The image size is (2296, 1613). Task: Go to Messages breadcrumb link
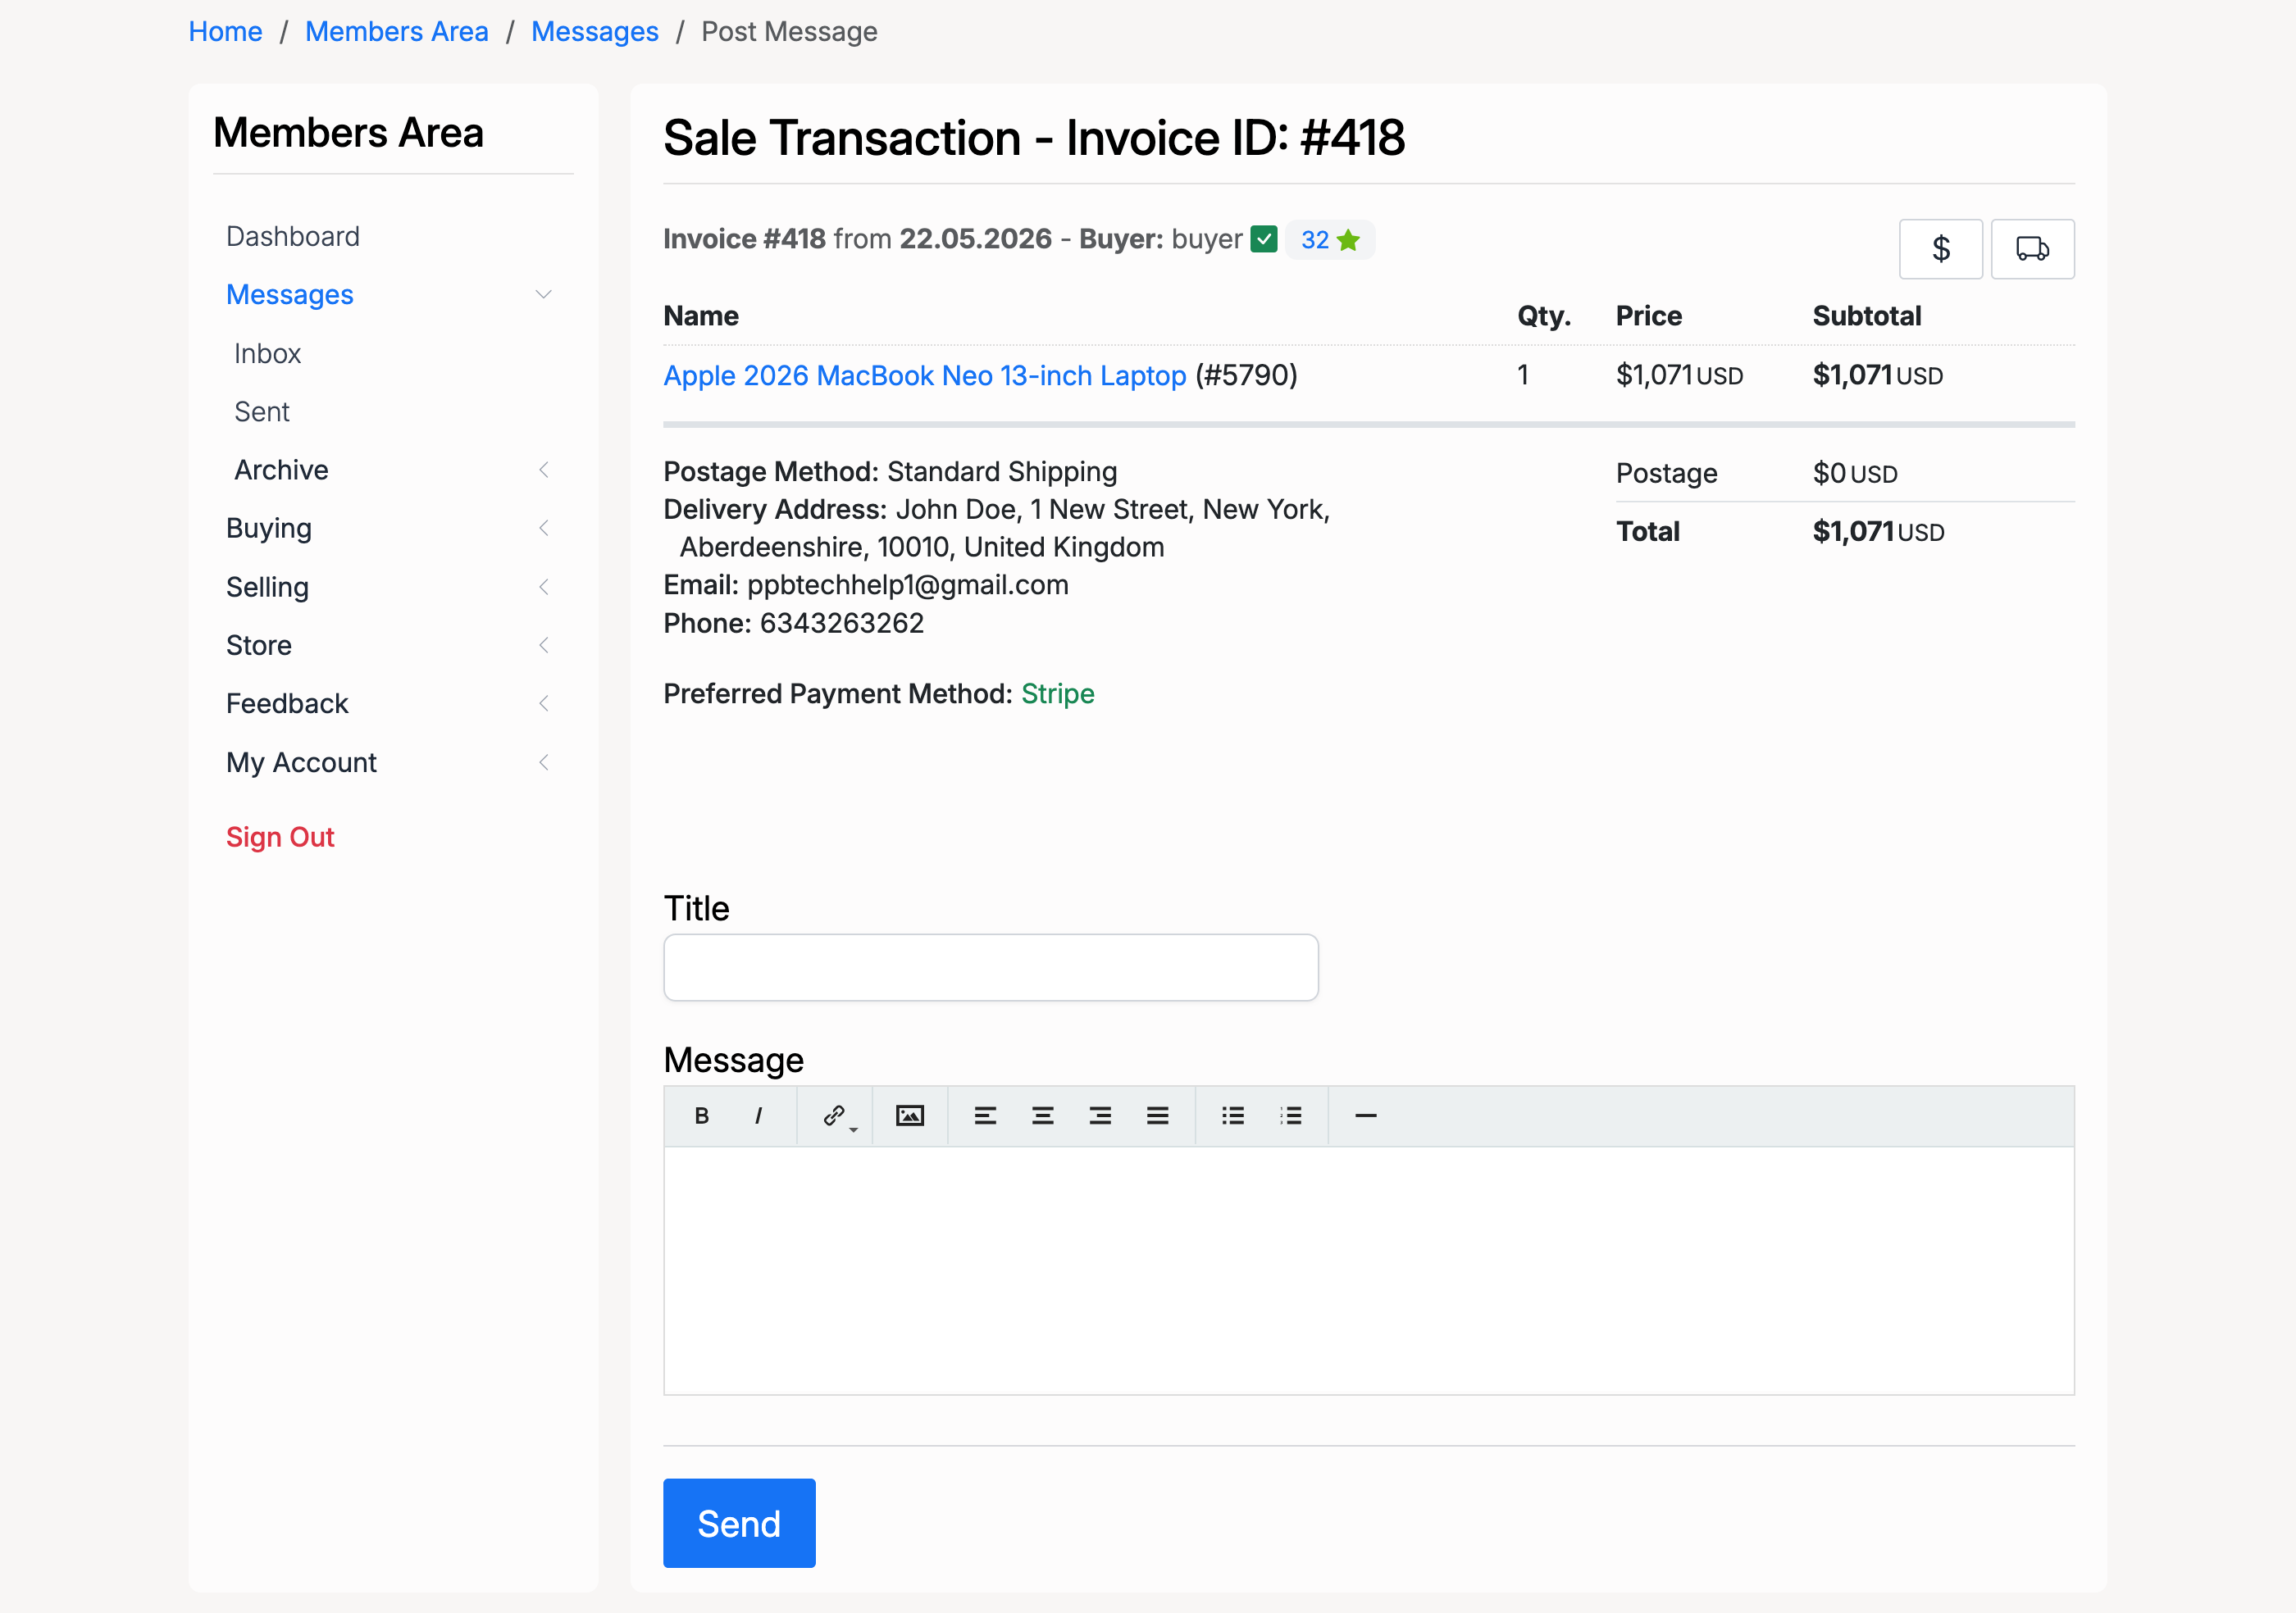click(x=595, y=32)
